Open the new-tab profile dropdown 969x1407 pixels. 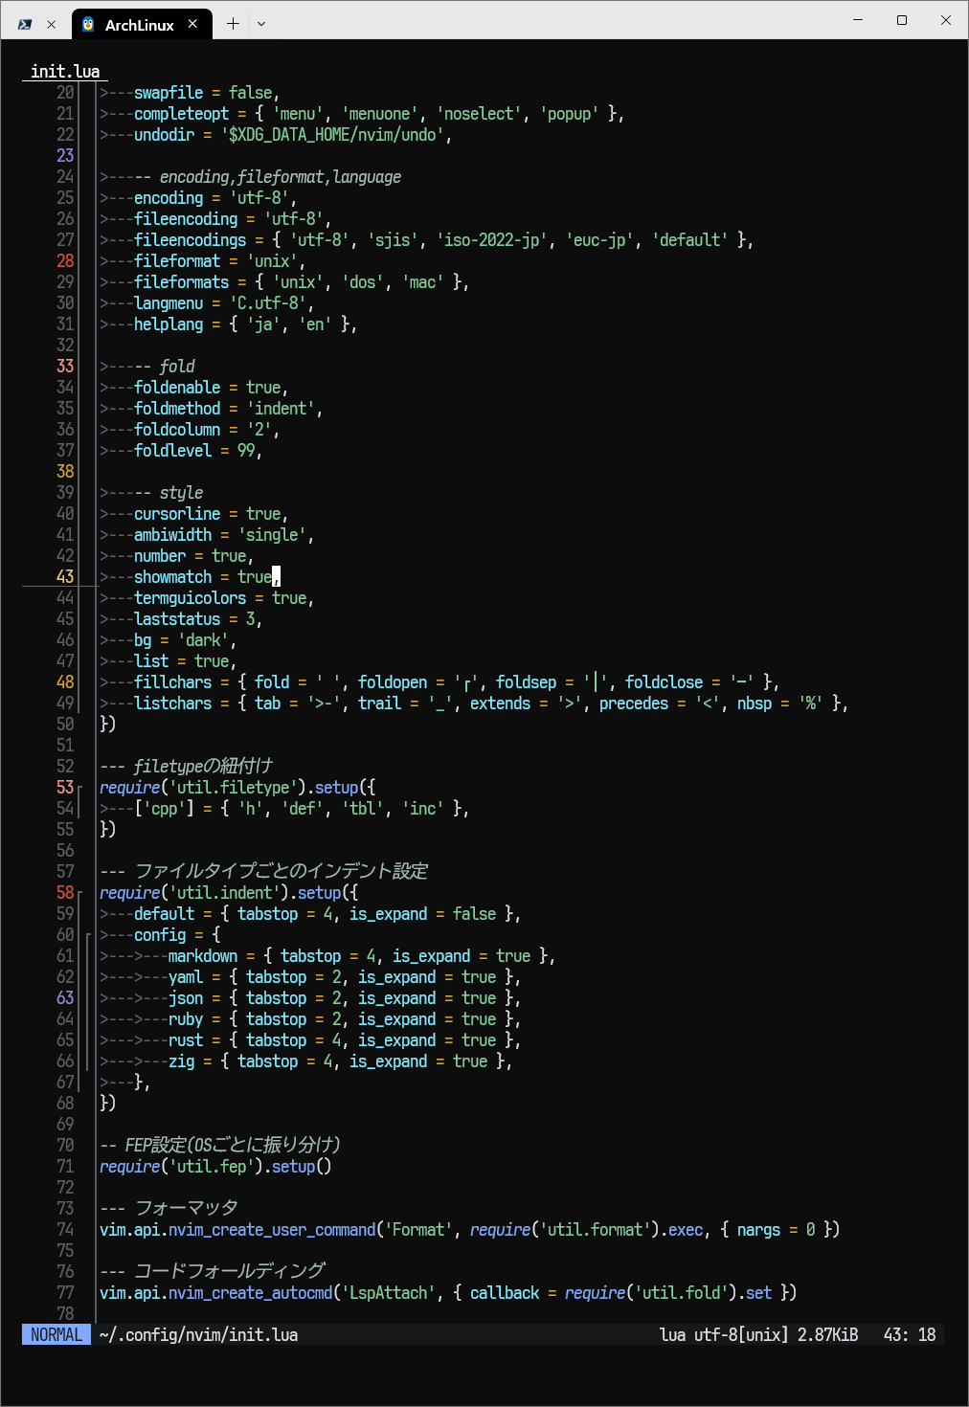click(261, 24)
